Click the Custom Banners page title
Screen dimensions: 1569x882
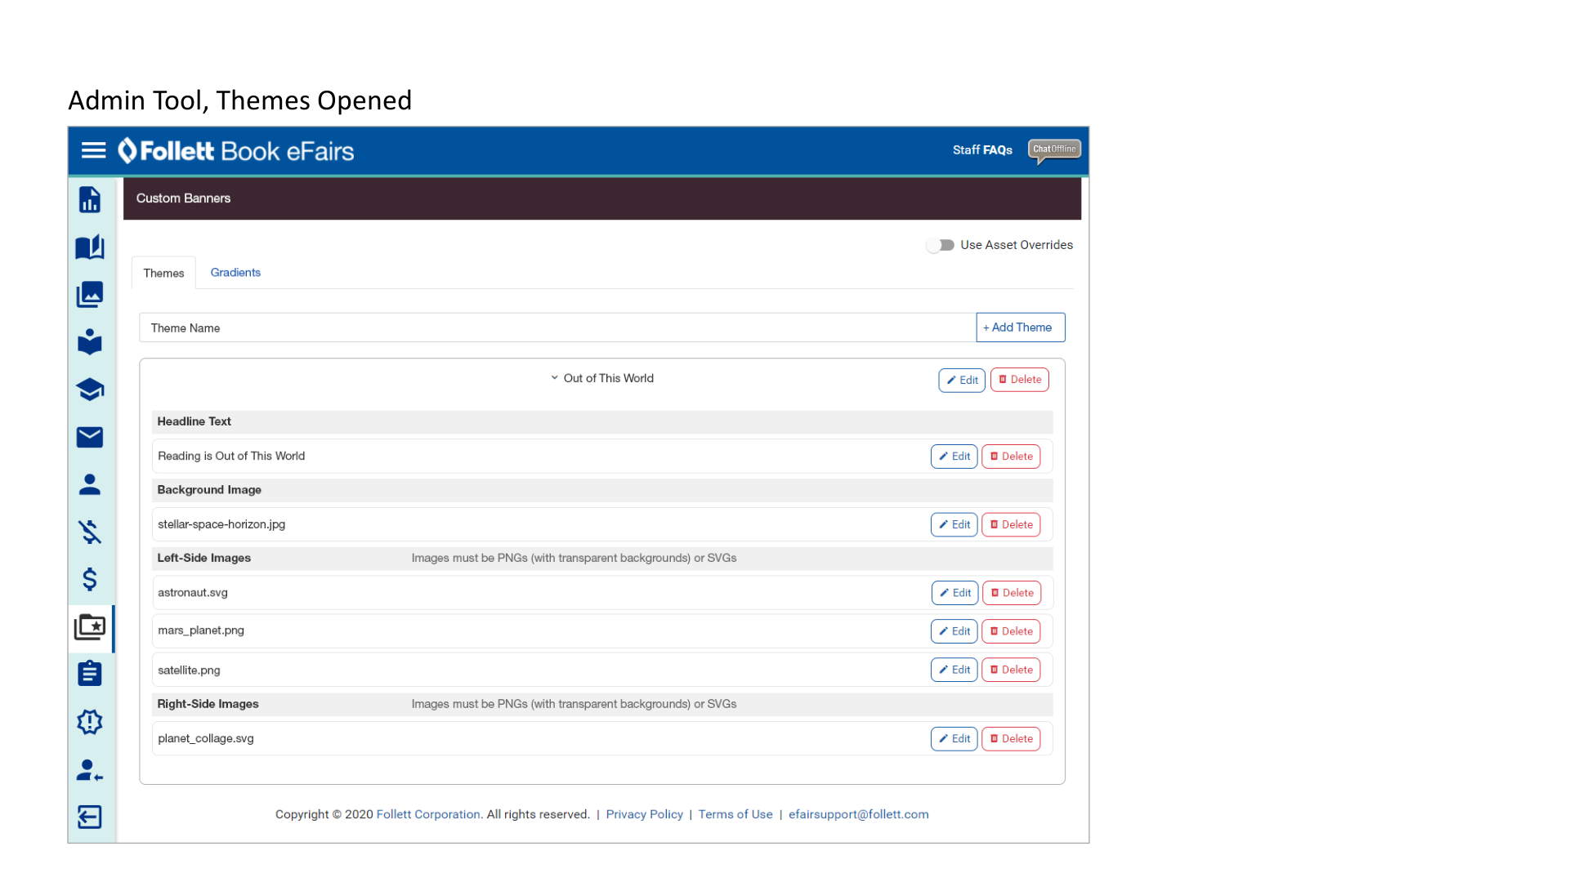(x=183, y=198)
